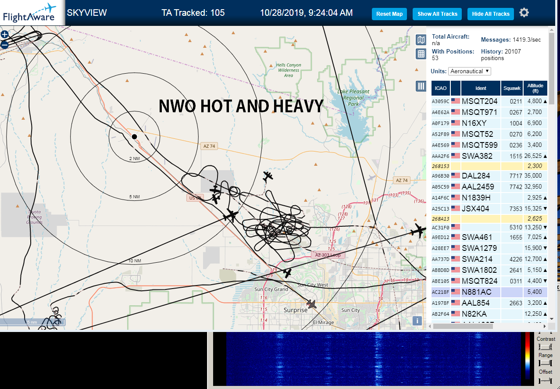Select the SWA382 aircraft row
Image resolution: width=560 pixels, height=389 pixels.
click(489, 156)
